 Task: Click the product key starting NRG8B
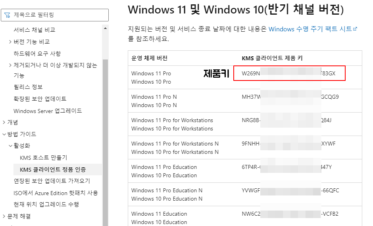click(x=286, y=120)
